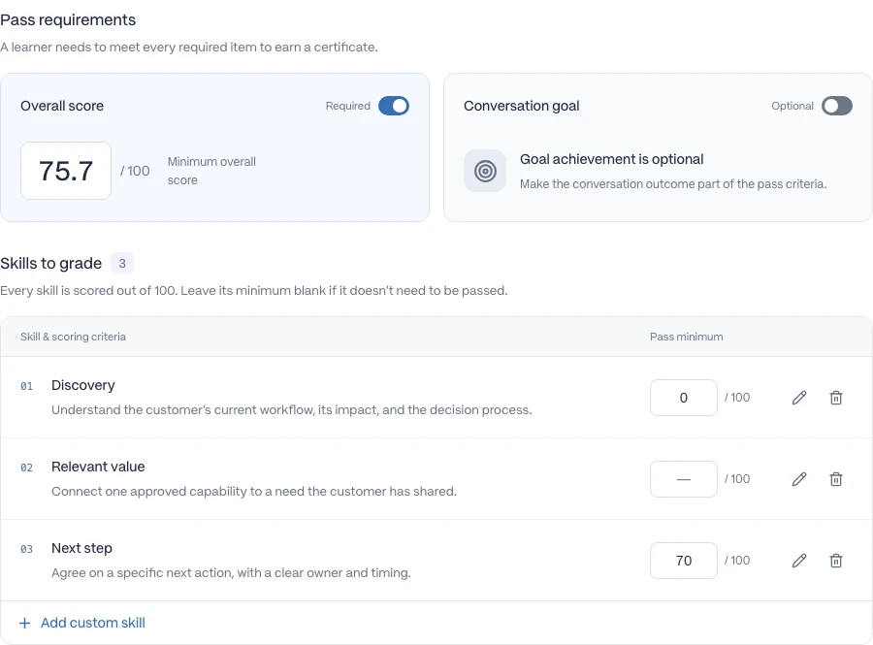This screenshot has width=873, height=645.
Task: Click the Discovery pass minimum field showing 0
Action: click(x=683, y=398)
